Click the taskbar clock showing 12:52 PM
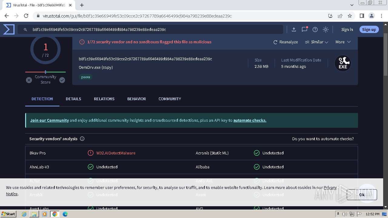The height and width of the screenshot is (218, 388). [x=373, y=214]
